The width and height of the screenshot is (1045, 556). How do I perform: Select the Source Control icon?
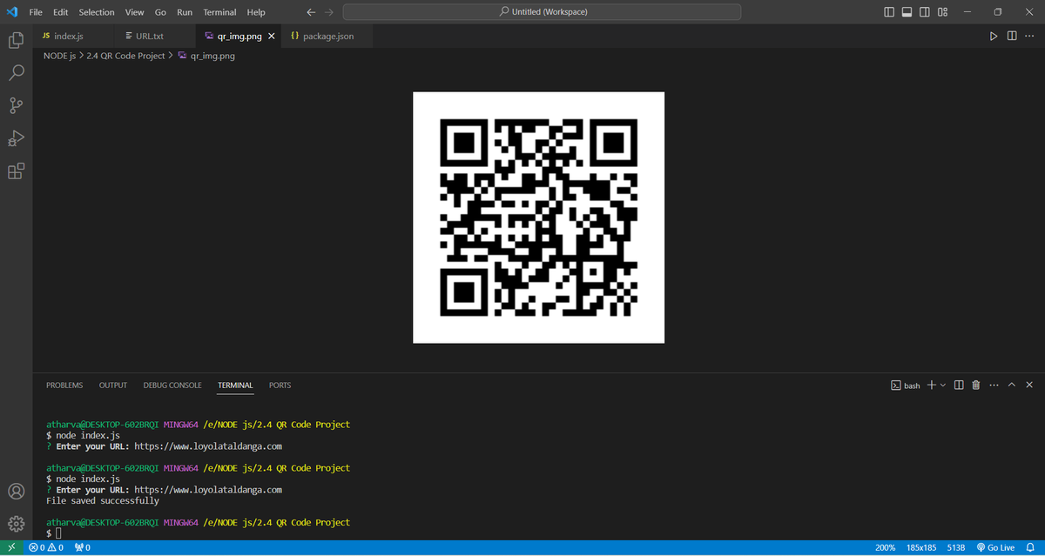15,105
